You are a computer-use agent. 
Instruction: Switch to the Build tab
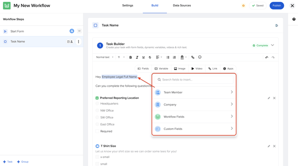click(155, 5)
